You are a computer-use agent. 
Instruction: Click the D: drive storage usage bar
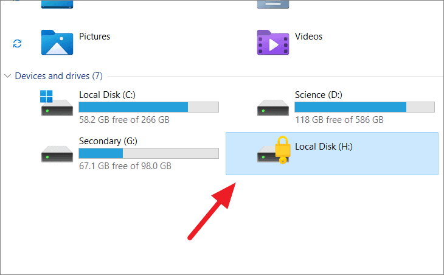[x=365, y=107]
